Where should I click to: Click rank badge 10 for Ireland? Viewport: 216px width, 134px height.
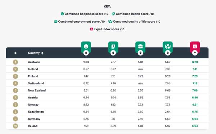click(x=15, y=126)
